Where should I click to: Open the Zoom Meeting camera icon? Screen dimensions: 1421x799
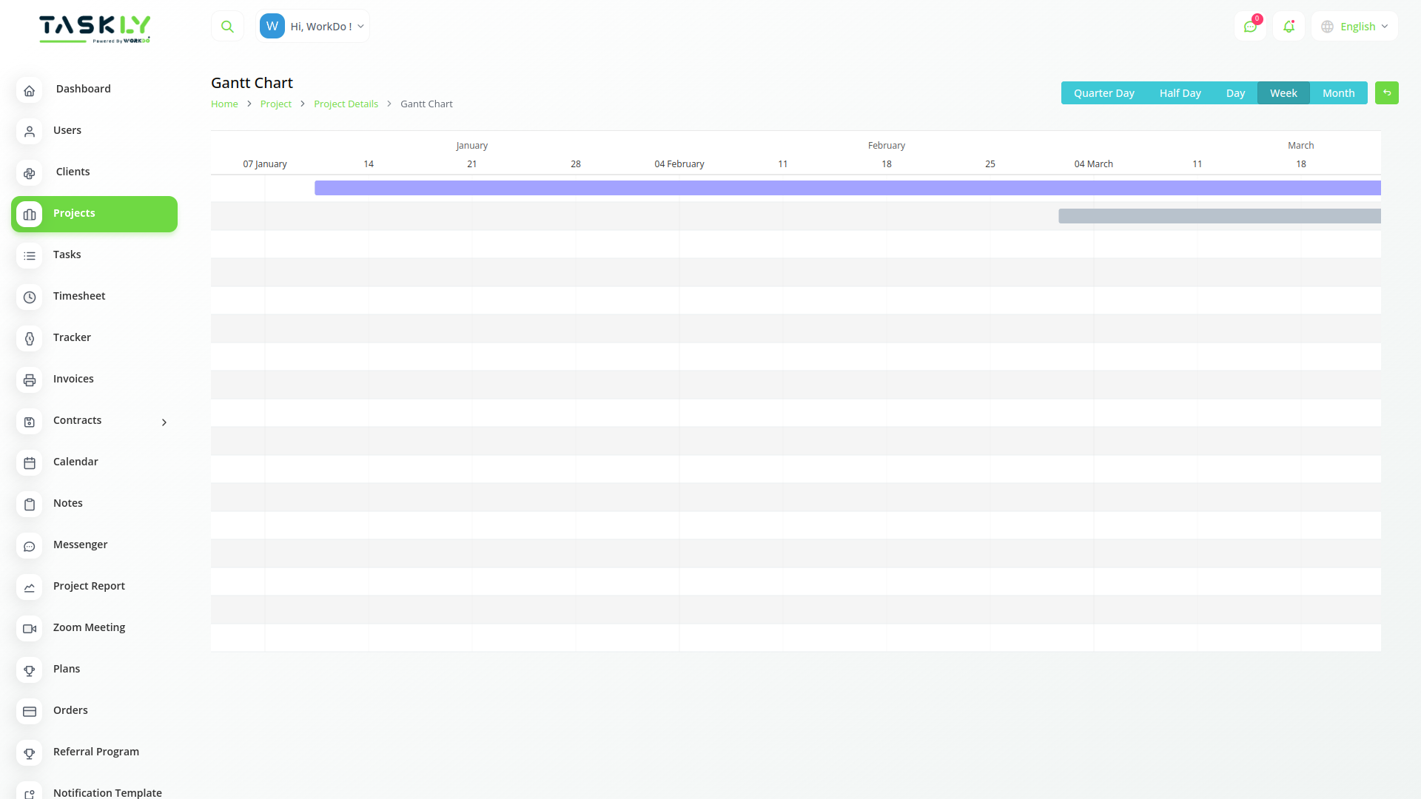click(29, 629)
